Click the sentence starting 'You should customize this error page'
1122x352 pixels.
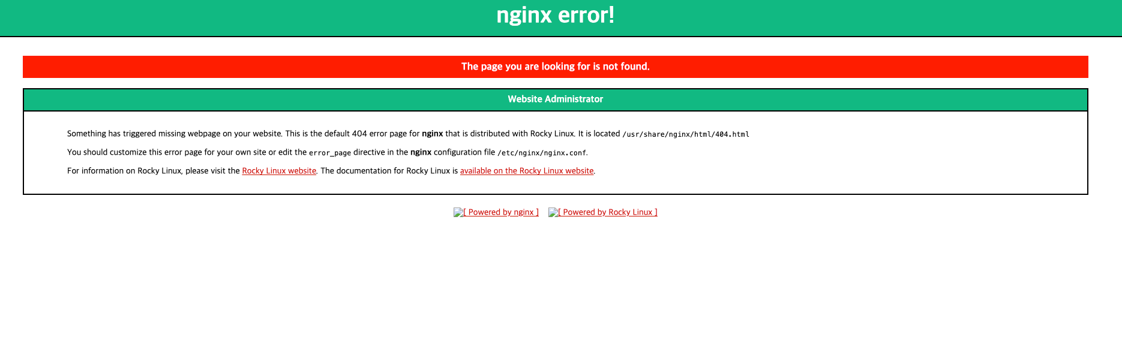click(x=328, y=152)
